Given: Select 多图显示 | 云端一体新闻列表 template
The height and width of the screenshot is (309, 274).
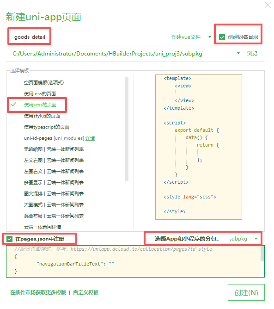Looking at the screenshot, I should pos(54,183).
